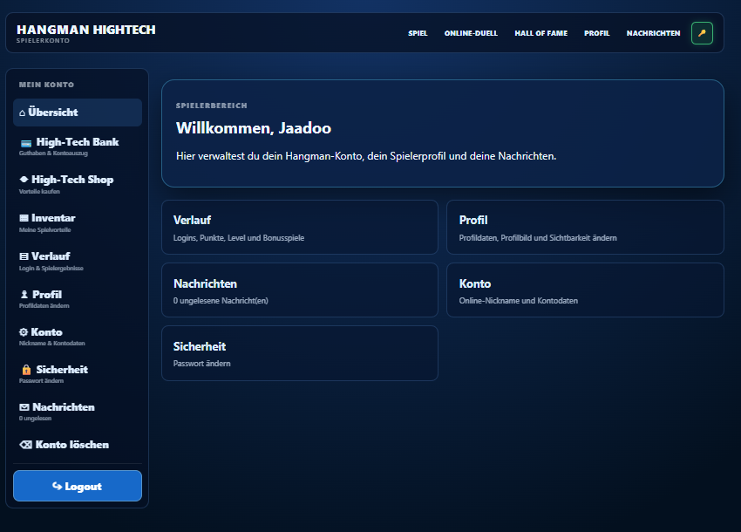Click the text 'Online-Nickname und Kontodaten'
741x532 pixels.
click(519, 301)
